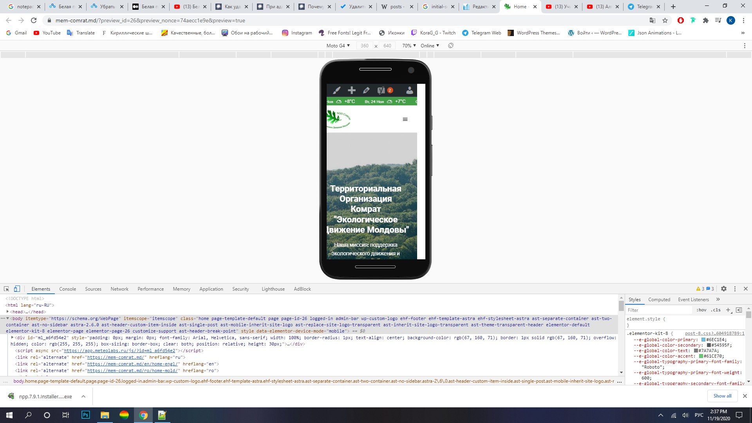The width and height of the screenshot is (752, 423).
Task: Click the NGO Comrat site logo
Action: point(339,119)
